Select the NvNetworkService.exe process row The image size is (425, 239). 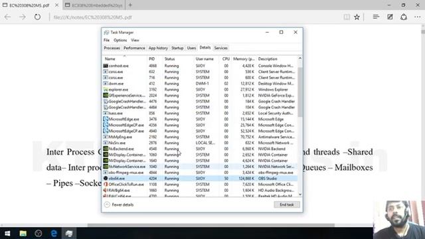200,167
